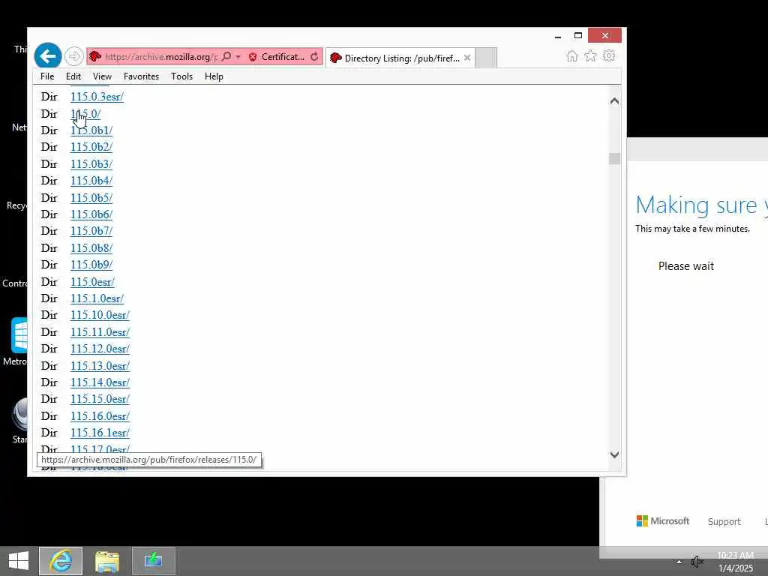Open the 115.0b7/ directory link
768x576 pixels.
click(x=91, y=231)
